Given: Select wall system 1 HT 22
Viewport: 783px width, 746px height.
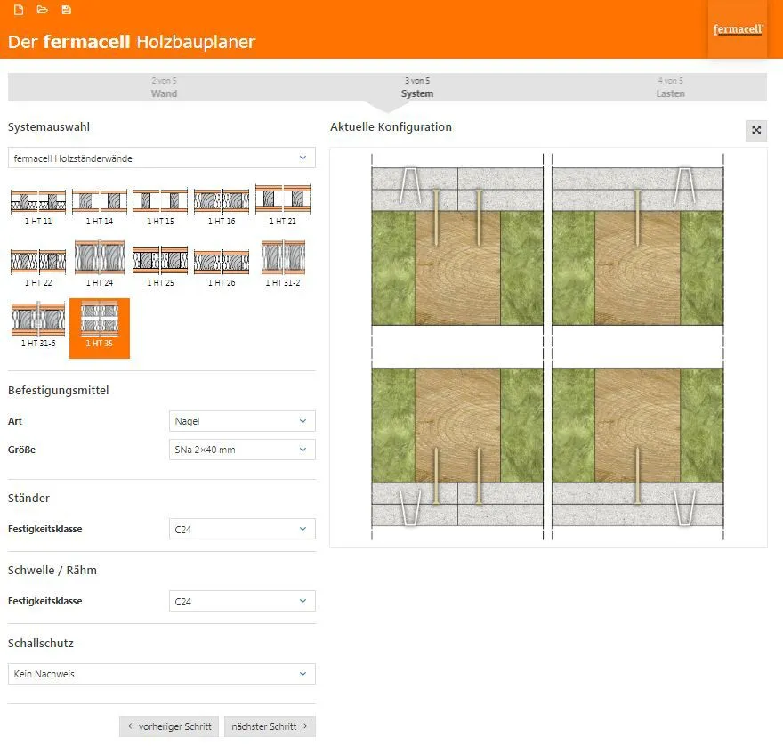Looking at the screenshot, I should [38, 267].
